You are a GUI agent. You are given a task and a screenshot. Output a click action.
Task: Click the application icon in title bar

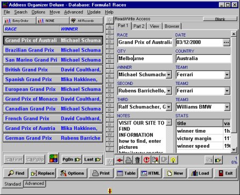tap(5, 5)
